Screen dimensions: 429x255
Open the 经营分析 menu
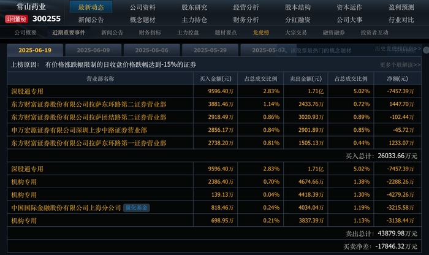click(246, 7)
